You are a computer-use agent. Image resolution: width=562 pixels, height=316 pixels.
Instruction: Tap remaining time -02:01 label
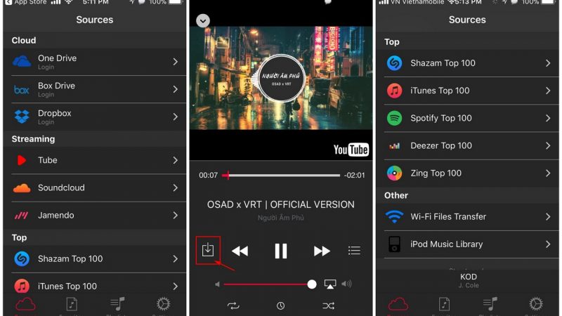click(354, 175)
